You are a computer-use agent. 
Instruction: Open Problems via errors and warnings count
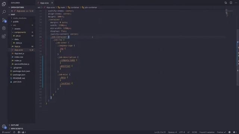(x=22, y=132)
